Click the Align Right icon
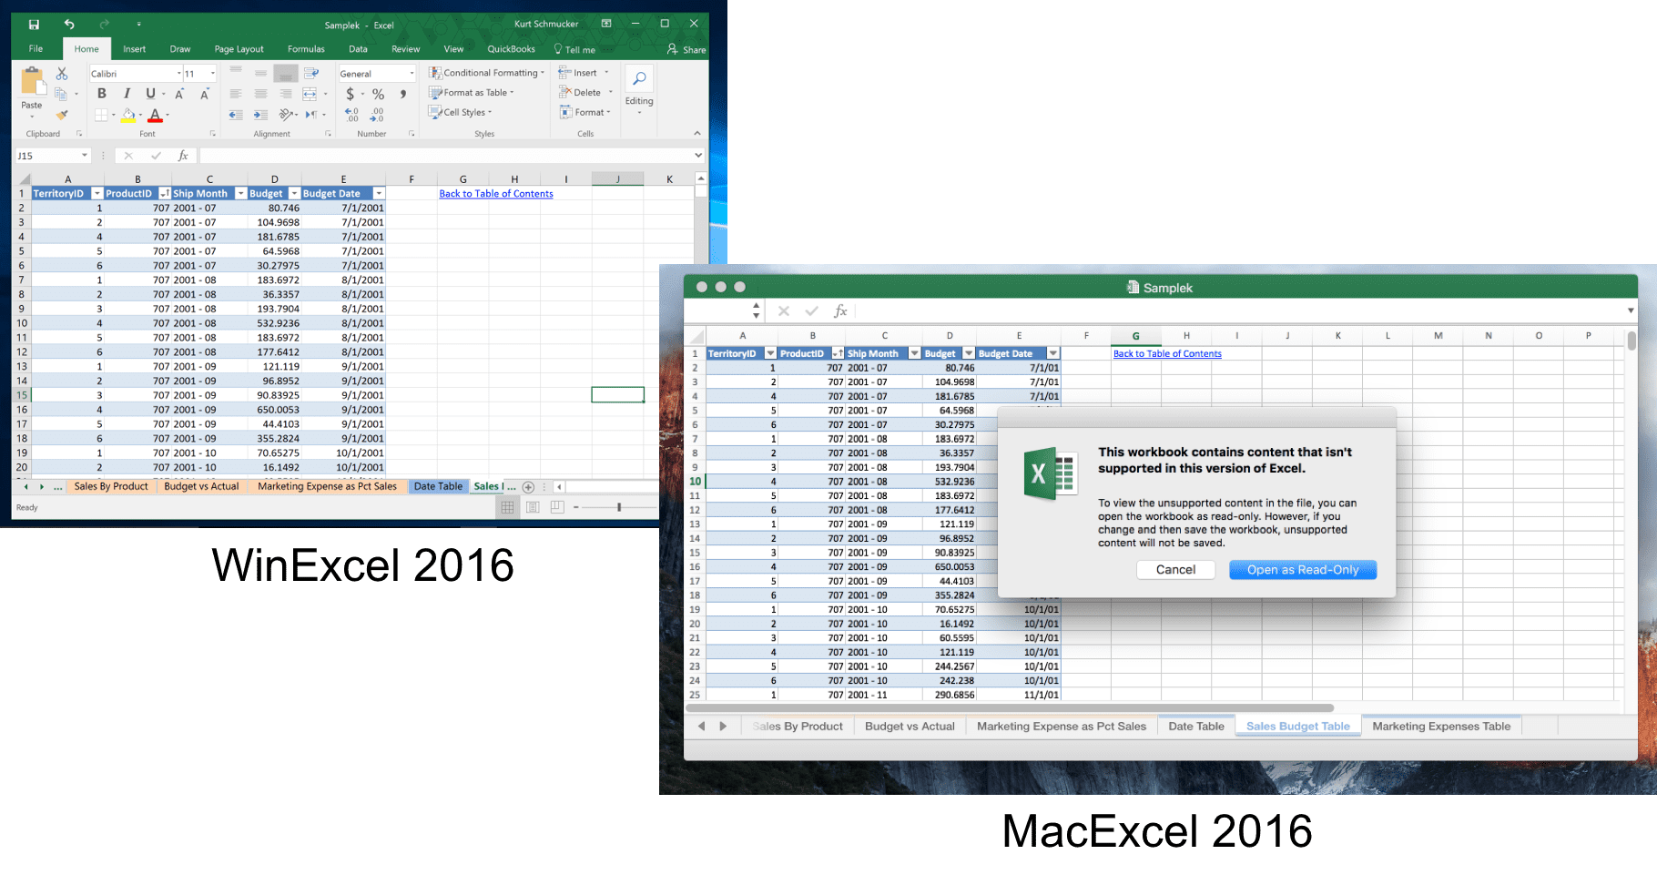This screenshot has height=885, width=1657. click(286, 94)
